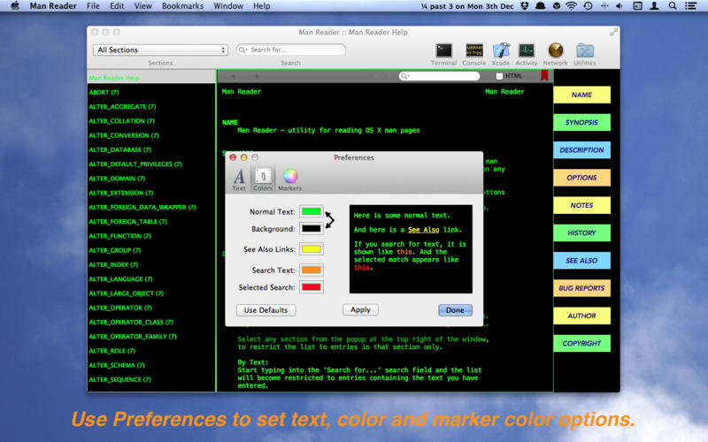Jump to the BUG REPORTS marker

pos(581,288)
